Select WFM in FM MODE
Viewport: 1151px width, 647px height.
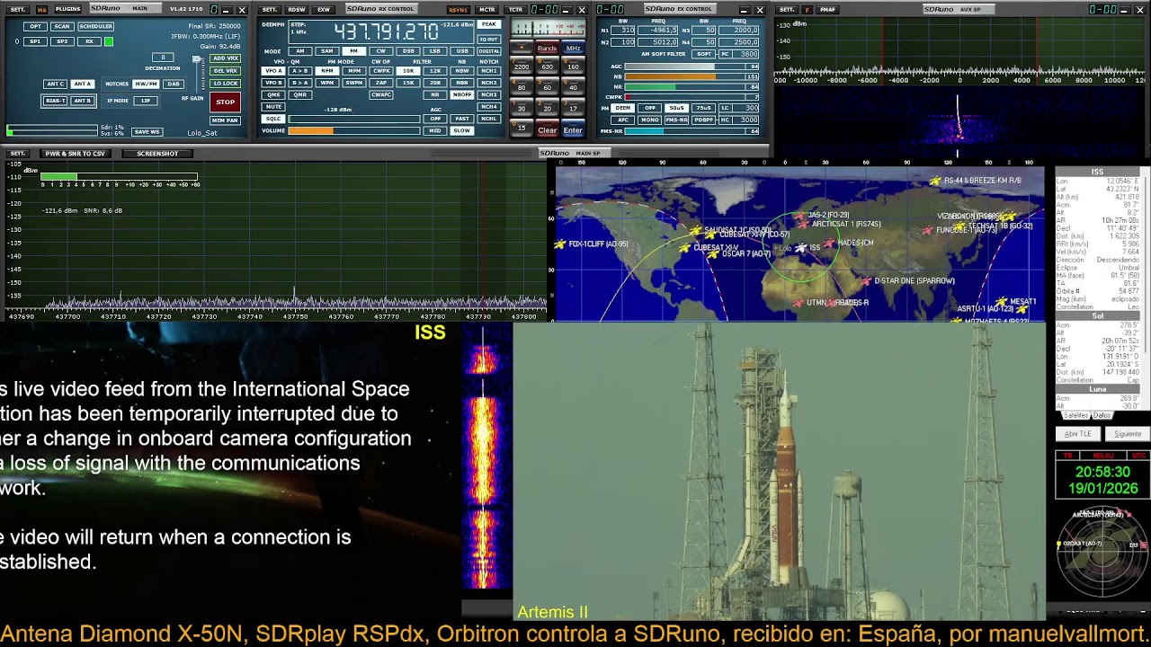pyautogui.click(x=327, y=83)
